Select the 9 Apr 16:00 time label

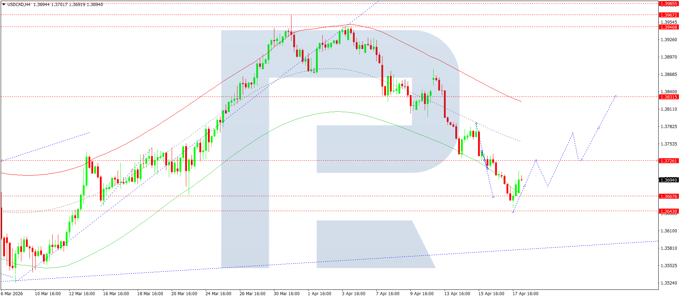tap(422, 294)
